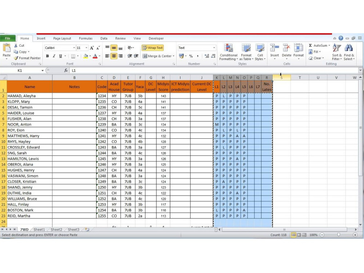364x273 pixels.
Task: Align text left
Action: point(107,56)
